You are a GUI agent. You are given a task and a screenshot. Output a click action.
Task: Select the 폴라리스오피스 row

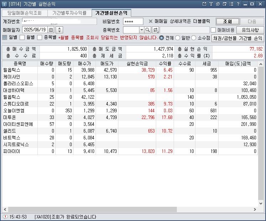coord(130,83)
